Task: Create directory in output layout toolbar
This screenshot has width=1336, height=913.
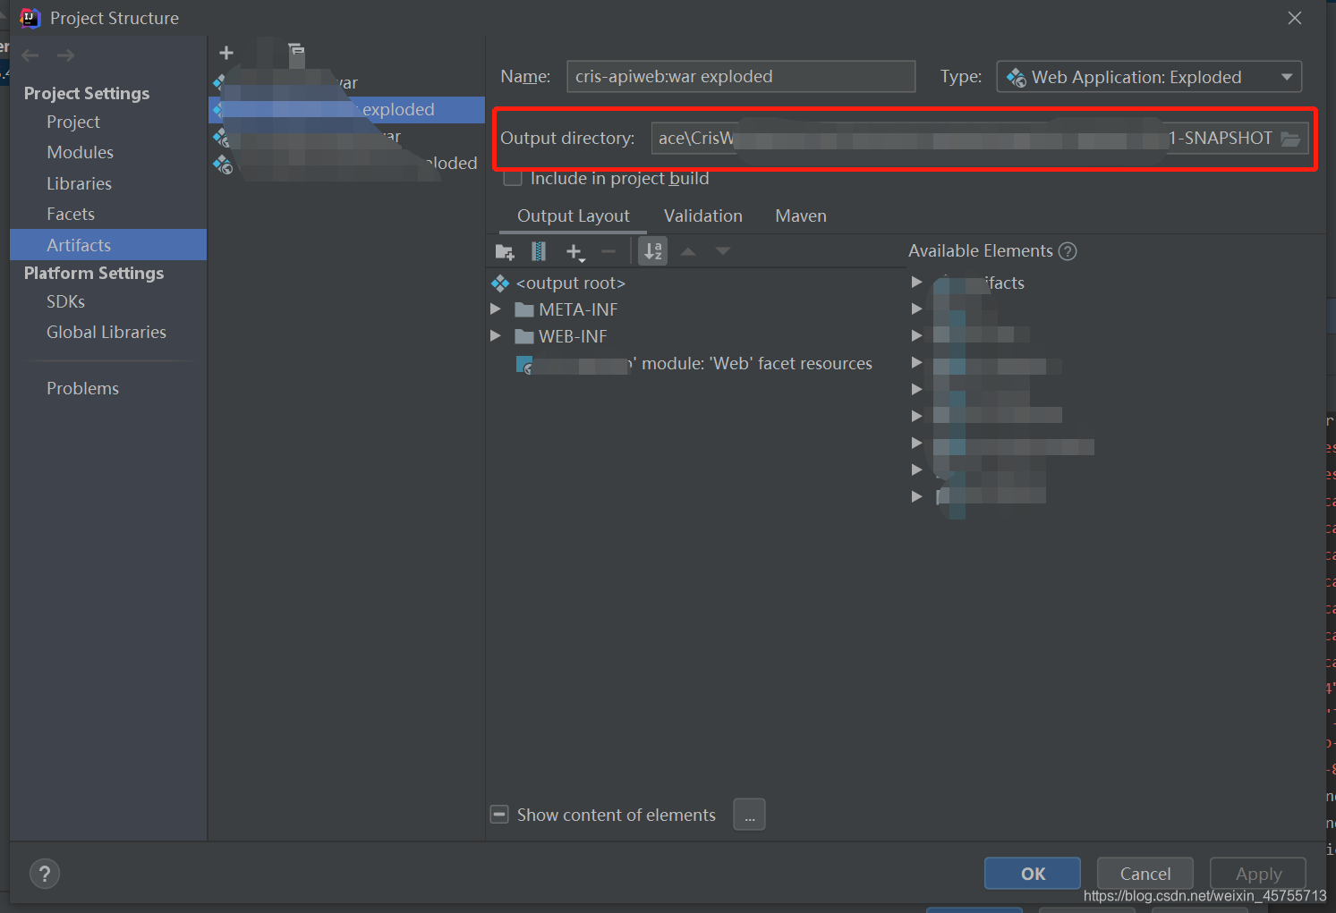Action: coord(505,252)
